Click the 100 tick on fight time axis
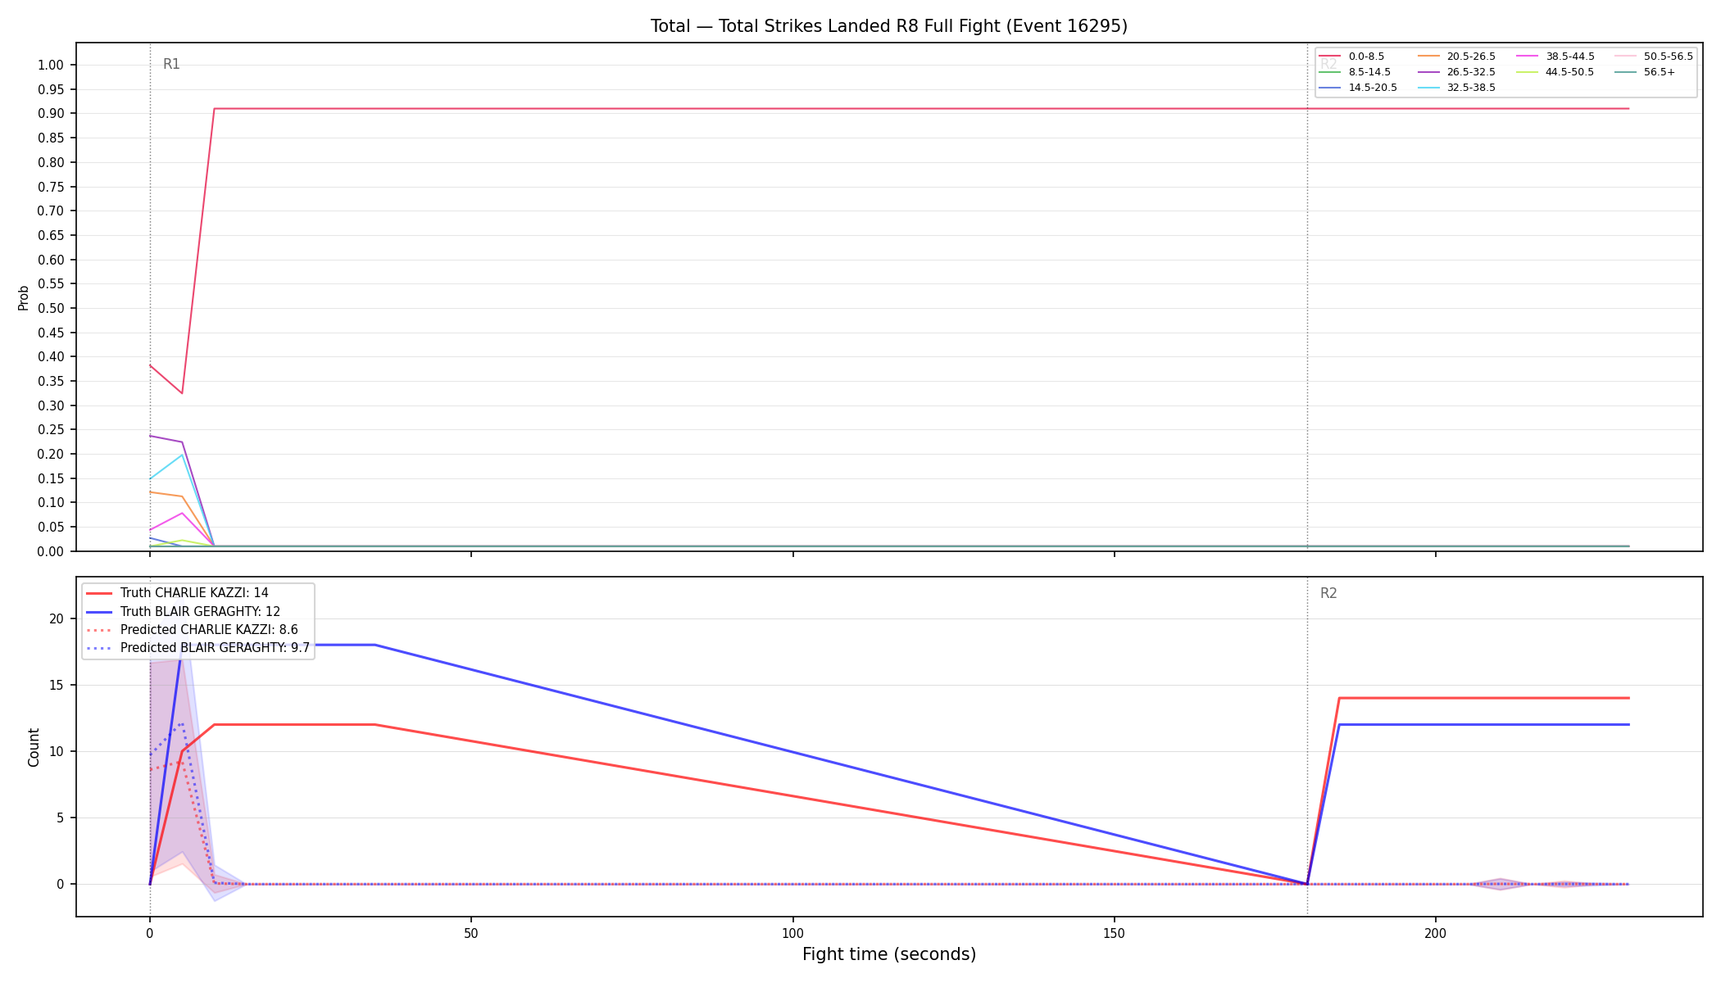Screen dimensions: 1721x983 [x=792, y=932]
